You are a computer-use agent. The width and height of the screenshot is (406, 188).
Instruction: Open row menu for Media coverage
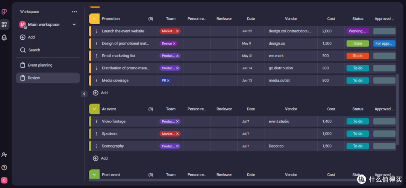coord(96,81)
